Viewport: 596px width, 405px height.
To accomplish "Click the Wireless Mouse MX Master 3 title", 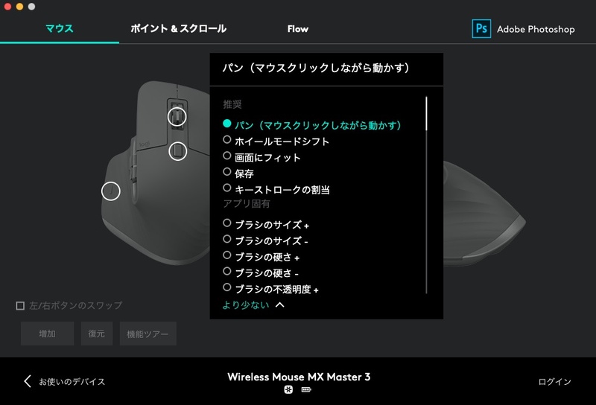I will pos(299,377).
